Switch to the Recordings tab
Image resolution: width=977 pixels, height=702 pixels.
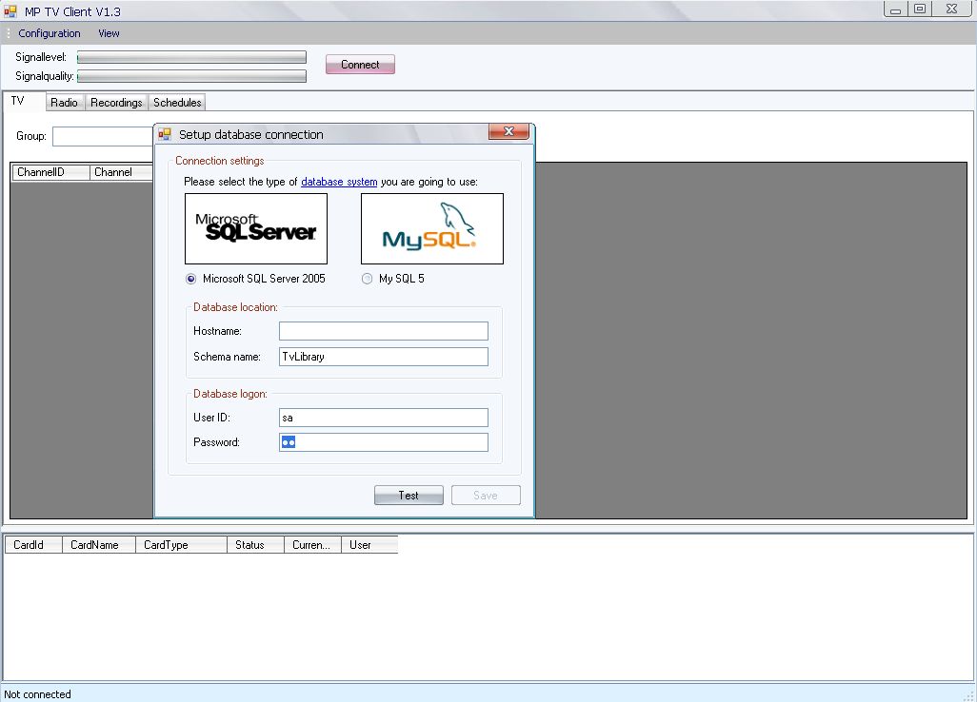pos(116,103)
